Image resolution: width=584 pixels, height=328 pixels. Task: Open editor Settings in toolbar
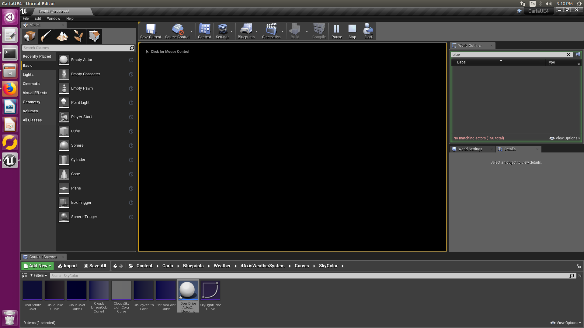(x=223, y=31)
